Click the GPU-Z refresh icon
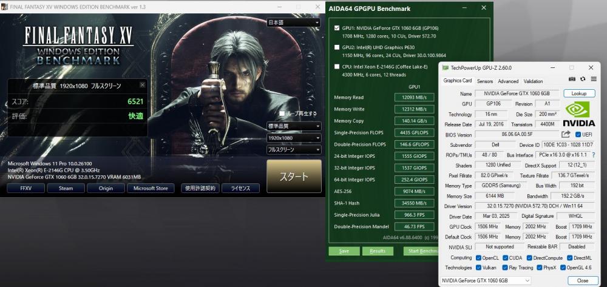Screen dimensions: 607x287 [x=583, y=79]
